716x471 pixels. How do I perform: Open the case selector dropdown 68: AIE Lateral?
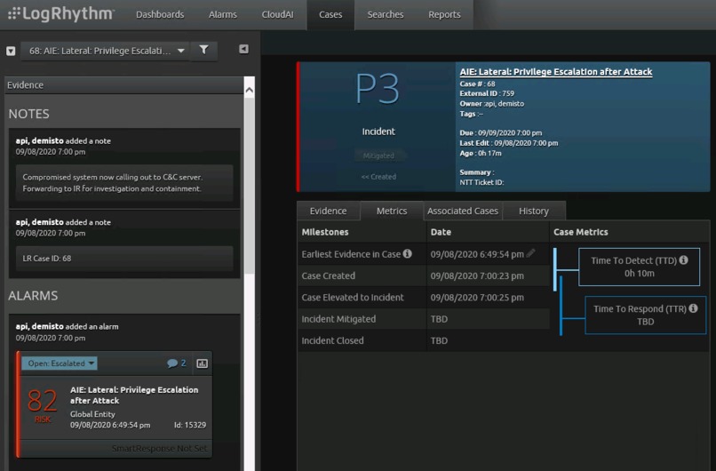(107, 51)
